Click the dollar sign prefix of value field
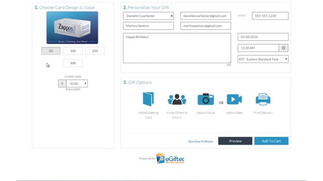The height and width of the screenshot is (181, 323). [x=62, y=83]
